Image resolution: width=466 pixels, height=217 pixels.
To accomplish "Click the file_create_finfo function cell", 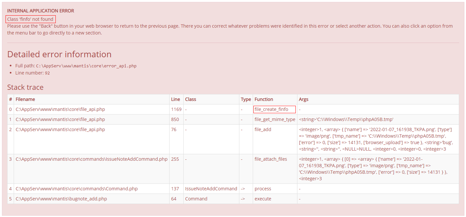I will point(271,109).
